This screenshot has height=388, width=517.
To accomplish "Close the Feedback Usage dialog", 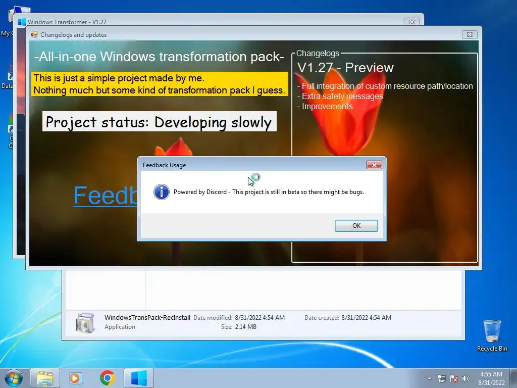I will [374, 165].
